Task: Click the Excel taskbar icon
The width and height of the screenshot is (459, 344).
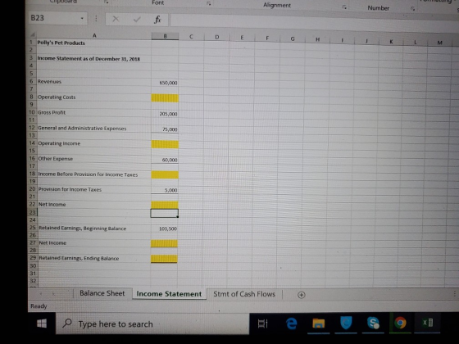Action: [427, 323]
